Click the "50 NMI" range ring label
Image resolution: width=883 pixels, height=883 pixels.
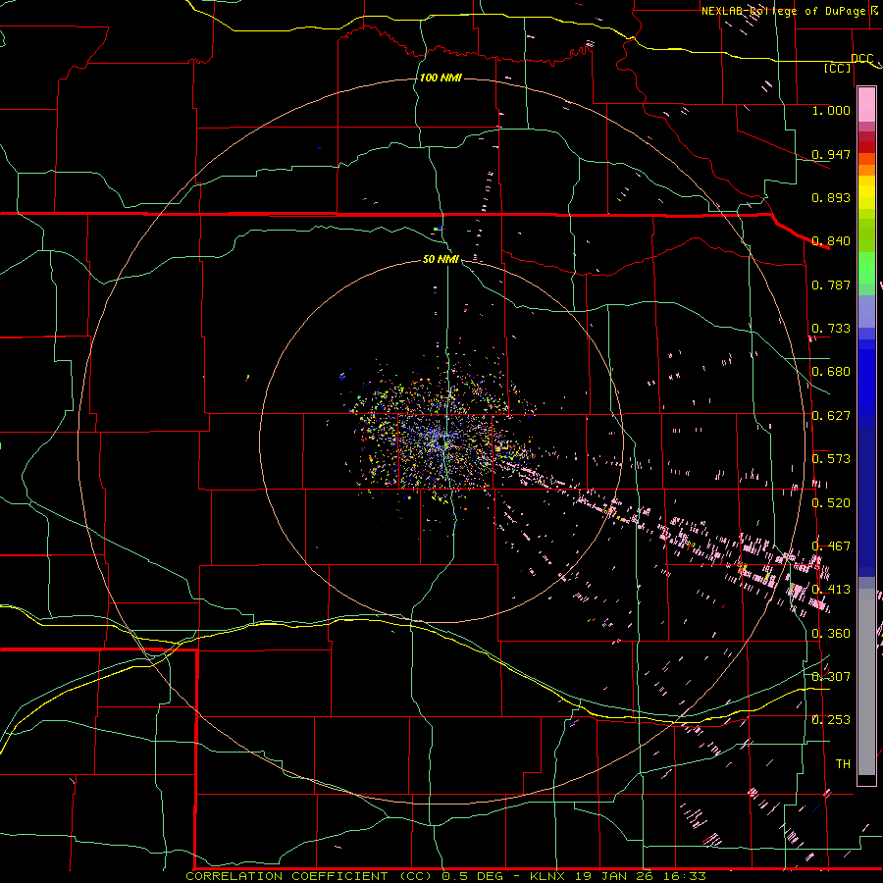pyautogui.click(x=441, y=259)
